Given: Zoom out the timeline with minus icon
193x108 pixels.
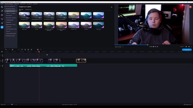Looking at the screenshot, I should pyautogui.click(x=8, y=105).
